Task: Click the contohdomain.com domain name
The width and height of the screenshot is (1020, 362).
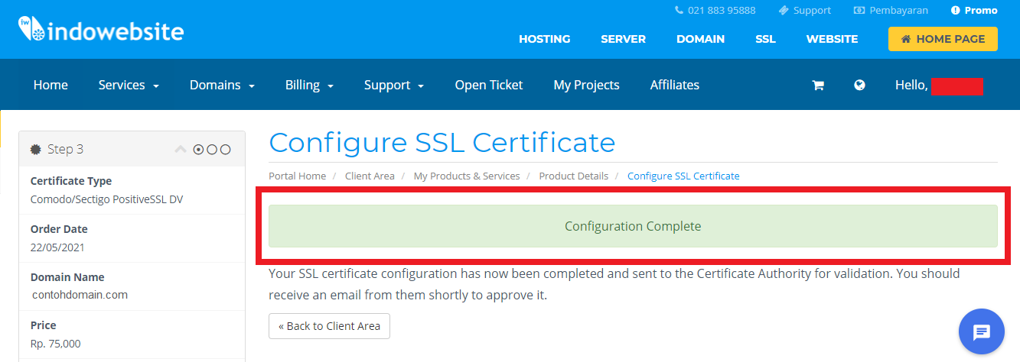Action: click(80, 294)
